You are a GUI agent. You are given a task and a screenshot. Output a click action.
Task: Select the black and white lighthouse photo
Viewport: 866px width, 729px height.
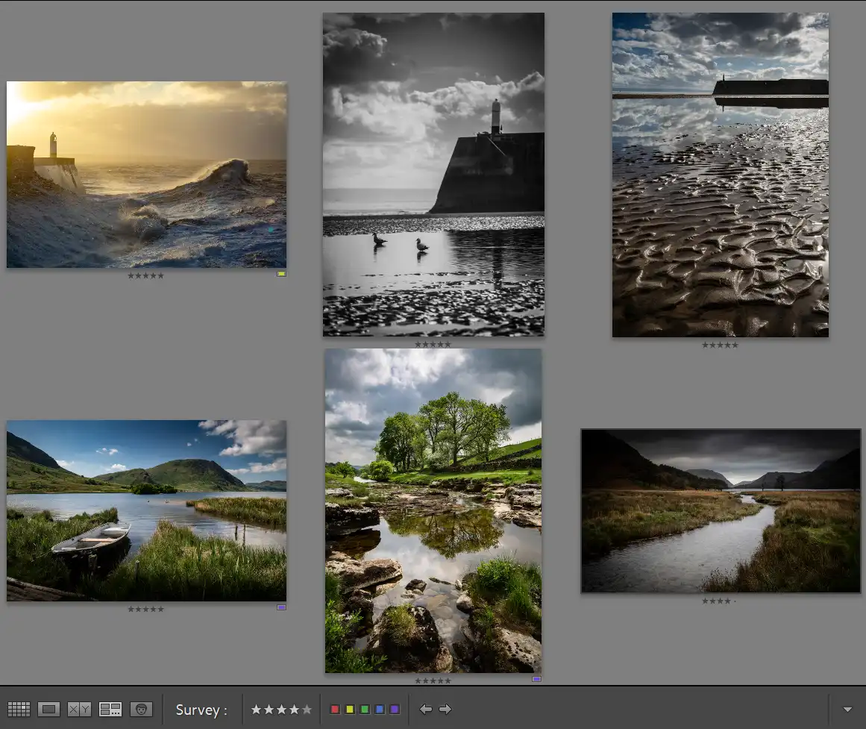click(433, 174)
